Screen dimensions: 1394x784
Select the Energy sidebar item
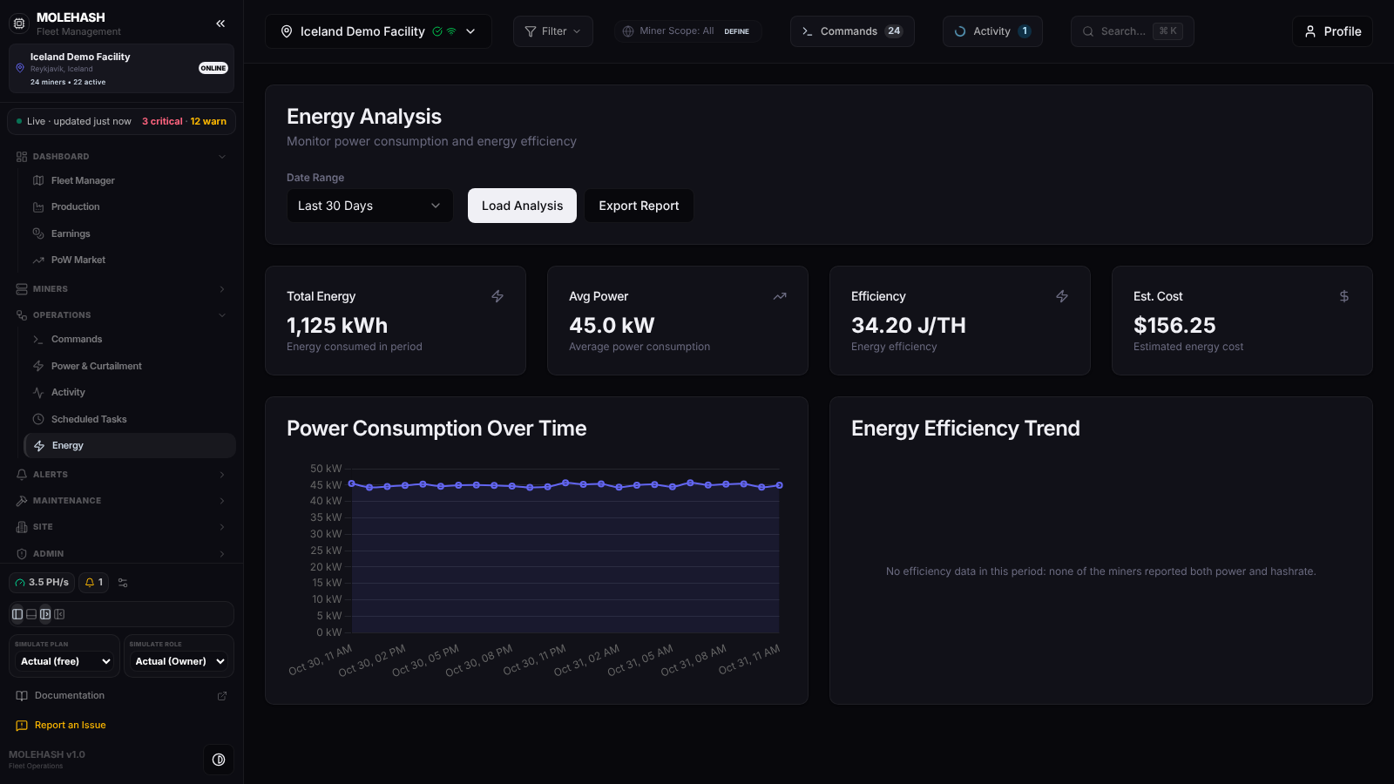pos(130,445)
